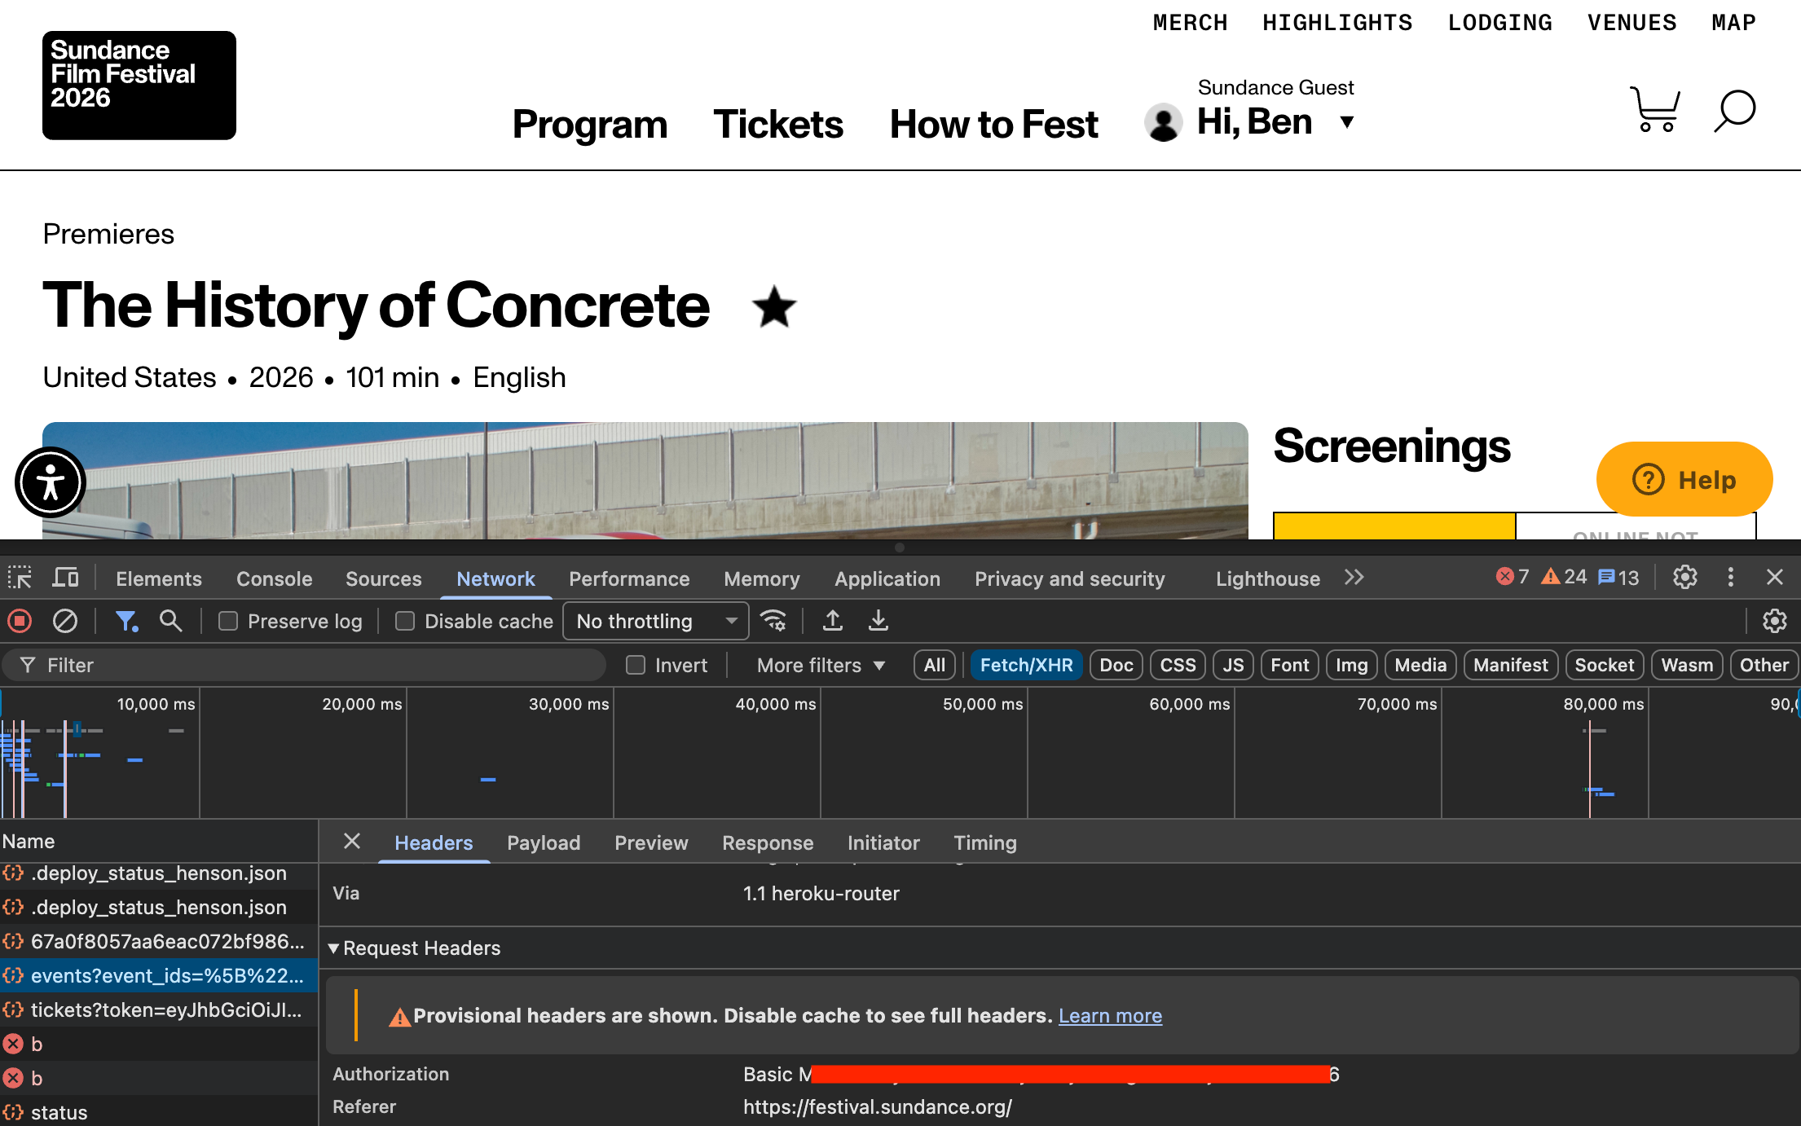Open the How to Fest link
This screenshot has width=1801, height=1126.
993,125
